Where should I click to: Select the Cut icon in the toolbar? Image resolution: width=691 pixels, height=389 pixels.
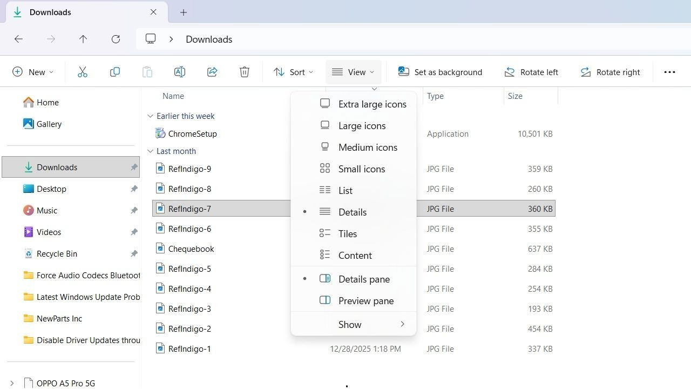coord(82,71)
